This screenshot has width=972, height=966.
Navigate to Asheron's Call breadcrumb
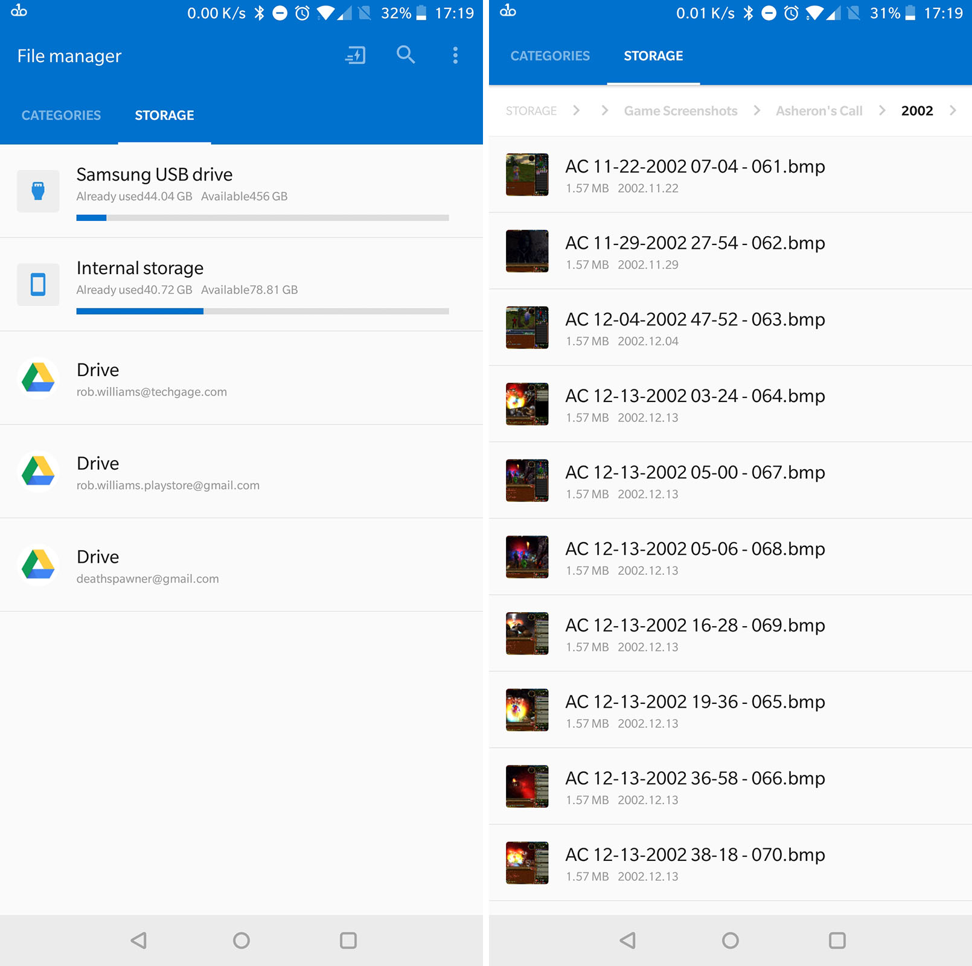[819, 111]
